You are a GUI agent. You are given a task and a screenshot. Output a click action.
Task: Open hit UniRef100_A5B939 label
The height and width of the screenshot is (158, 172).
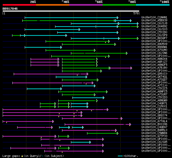[154, 20]
